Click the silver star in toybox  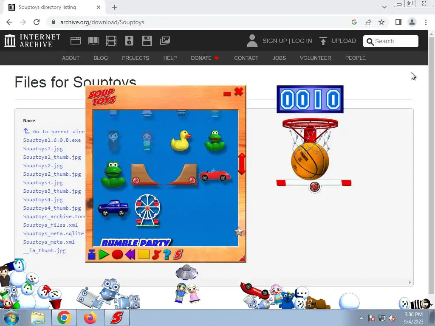point(239,232)
